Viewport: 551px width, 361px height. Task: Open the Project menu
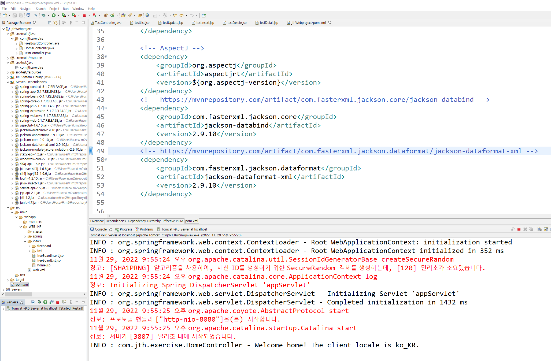pyautogui.click(x=54, y=9)
